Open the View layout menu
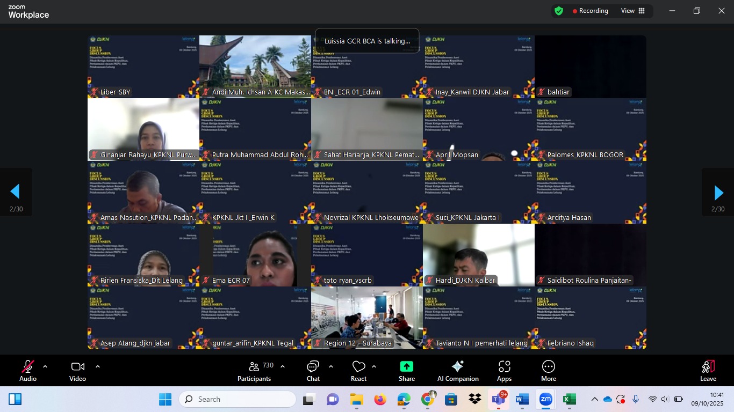The height and width of the screenshot is (412, 734). 633,11
